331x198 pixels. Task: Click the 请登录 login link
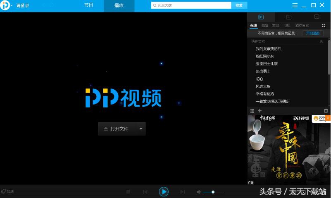(x=23, y=6)
